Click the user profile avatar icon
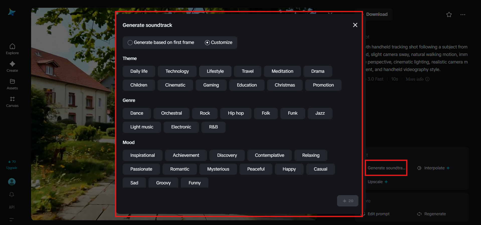 pos(12,182)
